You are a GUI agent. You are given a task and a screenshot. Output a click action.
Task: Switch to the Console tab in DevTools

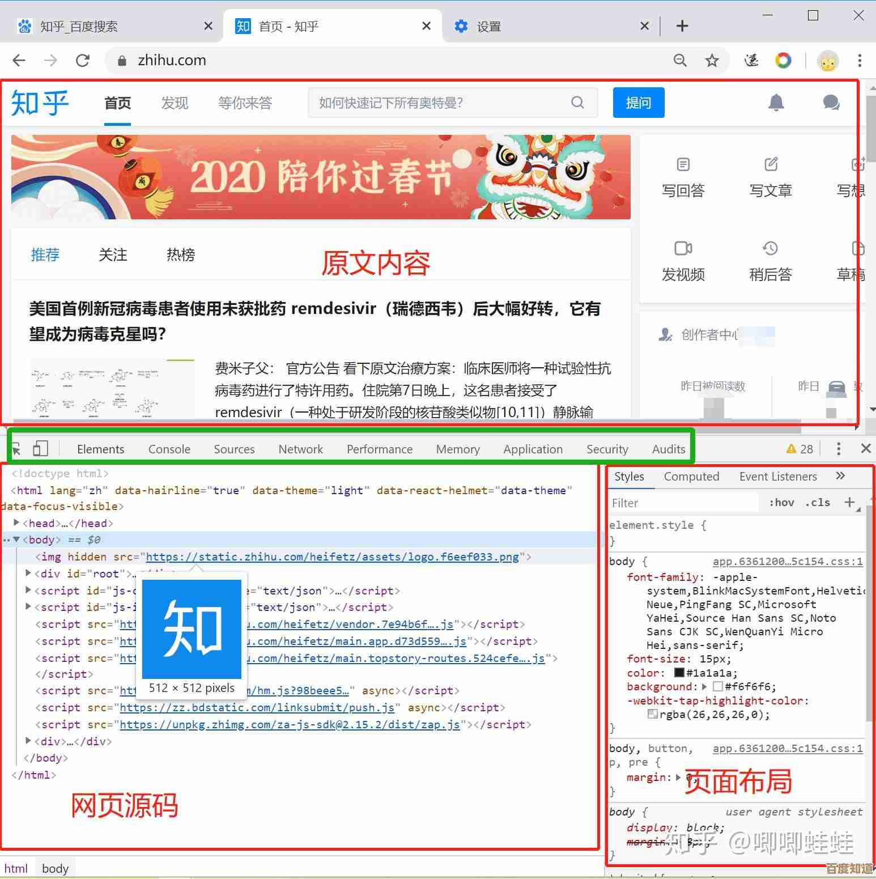[168, 448]
